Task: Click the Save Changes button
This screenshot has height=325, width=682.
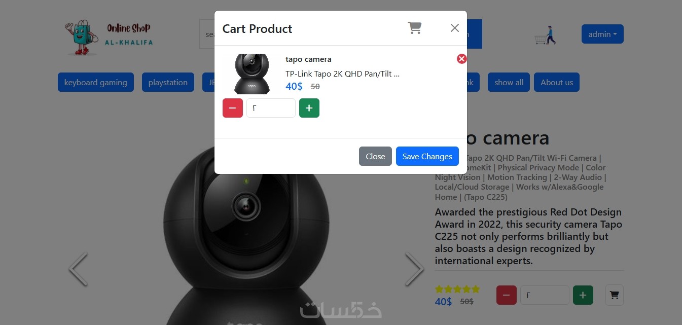Action: point(427,156)
